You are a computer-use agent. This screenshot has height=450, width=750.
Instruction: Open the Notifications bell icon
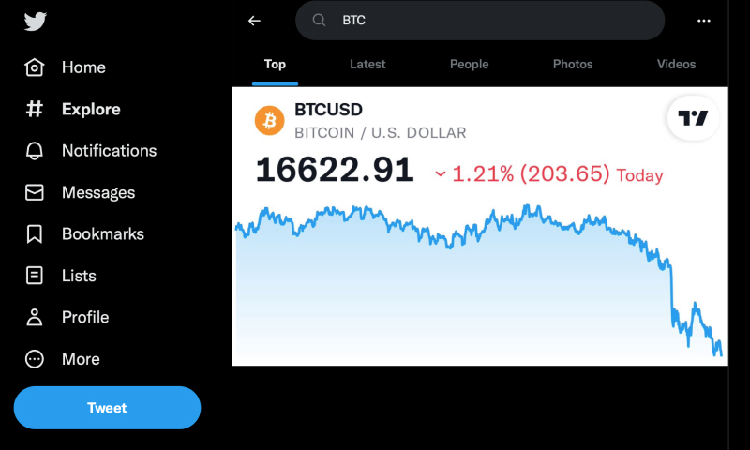(x=35, y=151)
